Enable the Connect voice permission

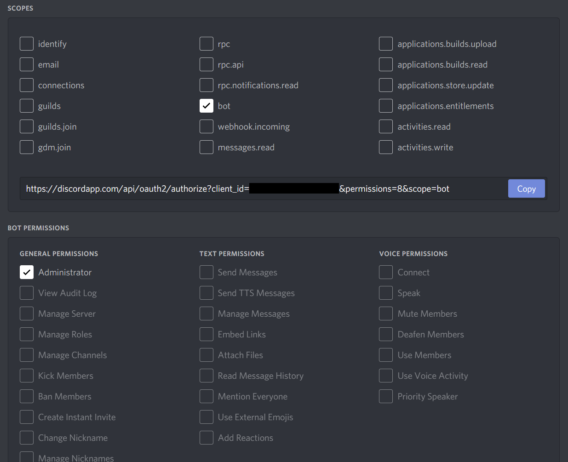pos(386,272)
